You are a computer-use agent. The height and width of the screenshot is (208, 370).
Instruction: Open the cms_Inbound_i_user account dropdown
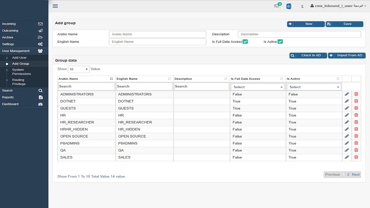coord(338,6)
